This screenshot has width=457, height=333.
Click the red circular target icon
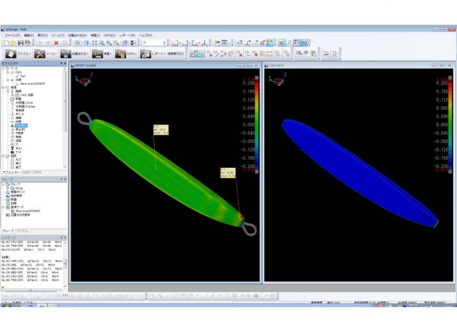(x=304, y=43)
